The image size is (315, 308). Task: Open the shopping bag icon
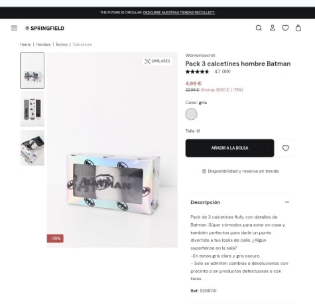(298, 28)
